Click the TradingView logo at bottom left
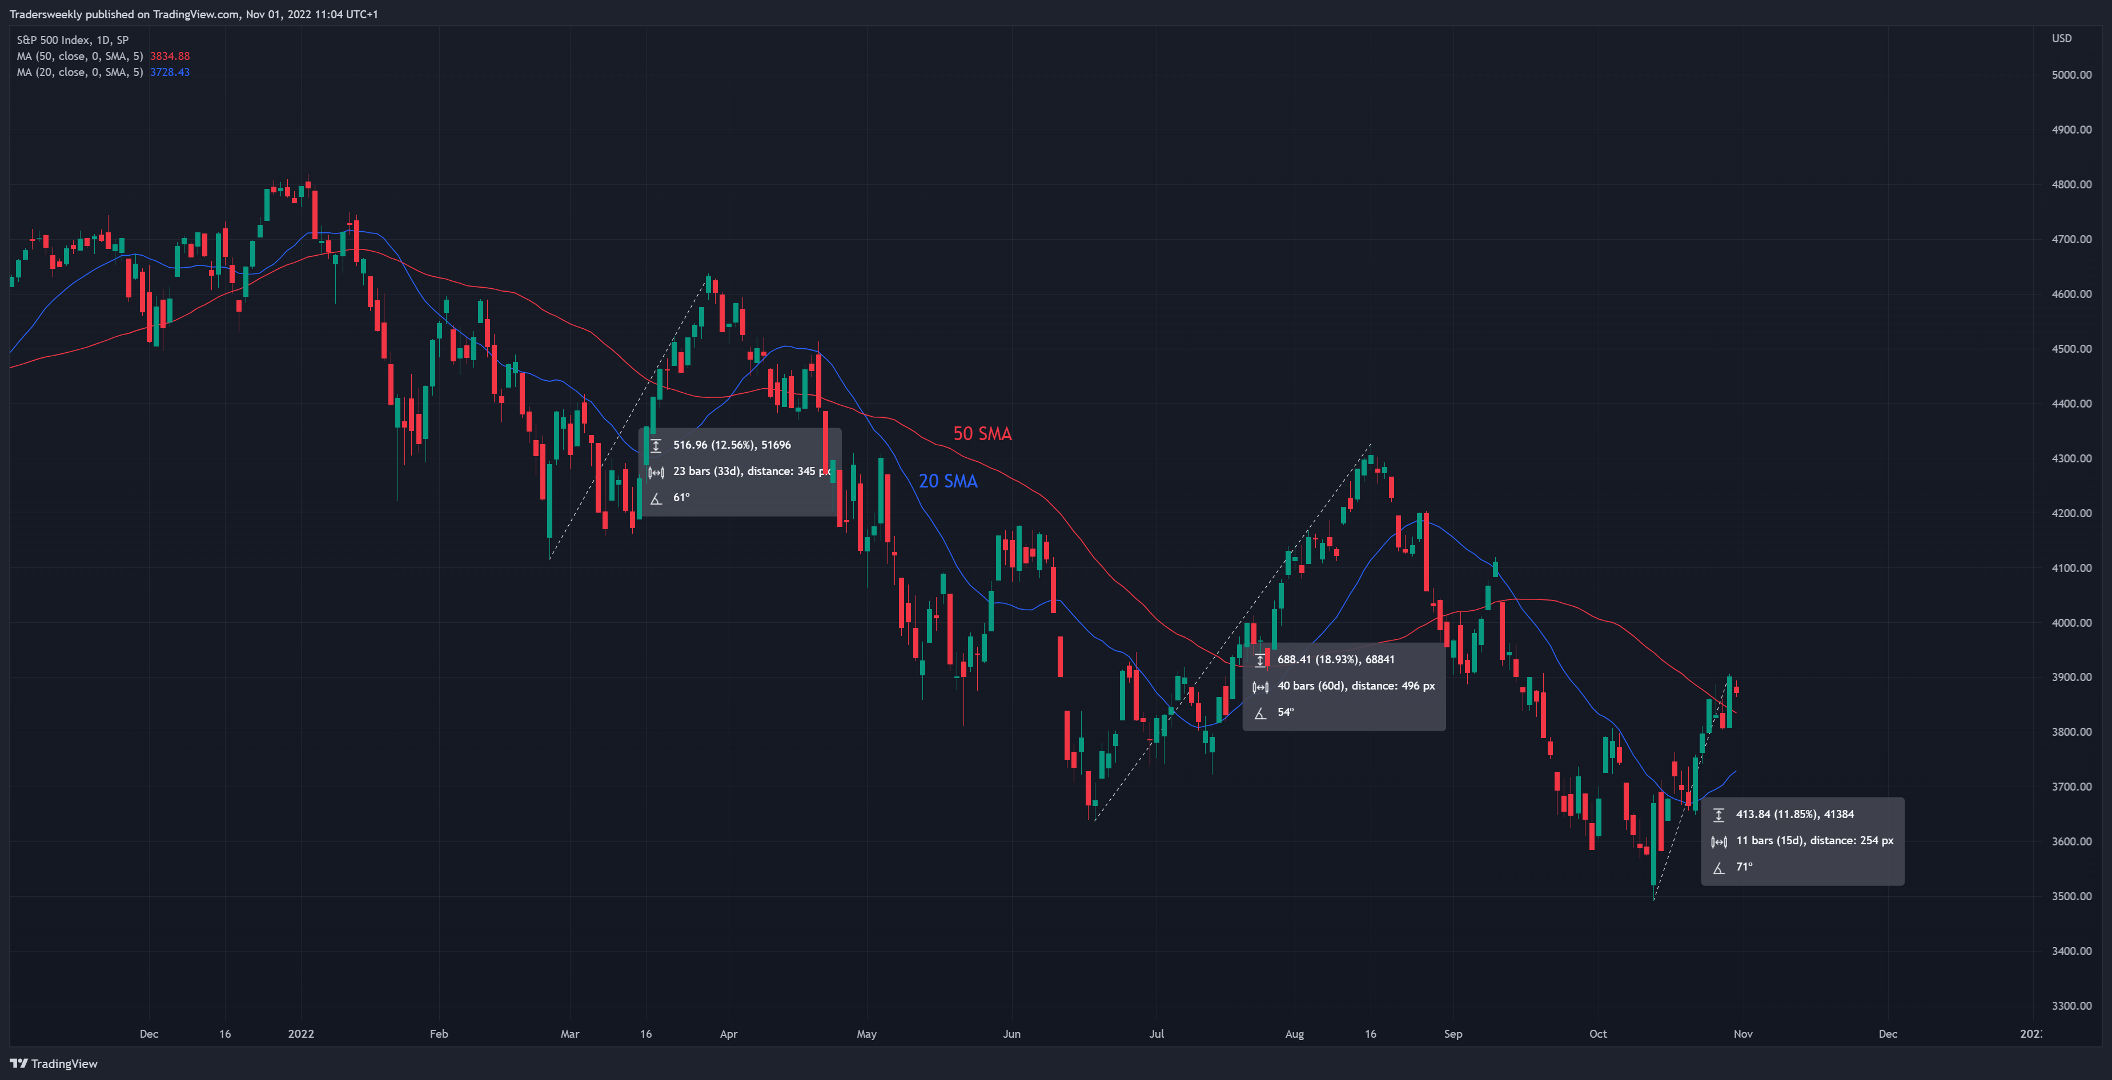Image resolution: width=2112 pixels, height=1080 pixels. click(x=53, y=1063)
